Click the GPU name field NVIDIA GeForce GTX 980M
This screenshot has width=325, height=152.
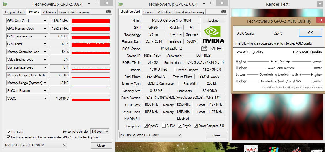(x=171, y=20)
